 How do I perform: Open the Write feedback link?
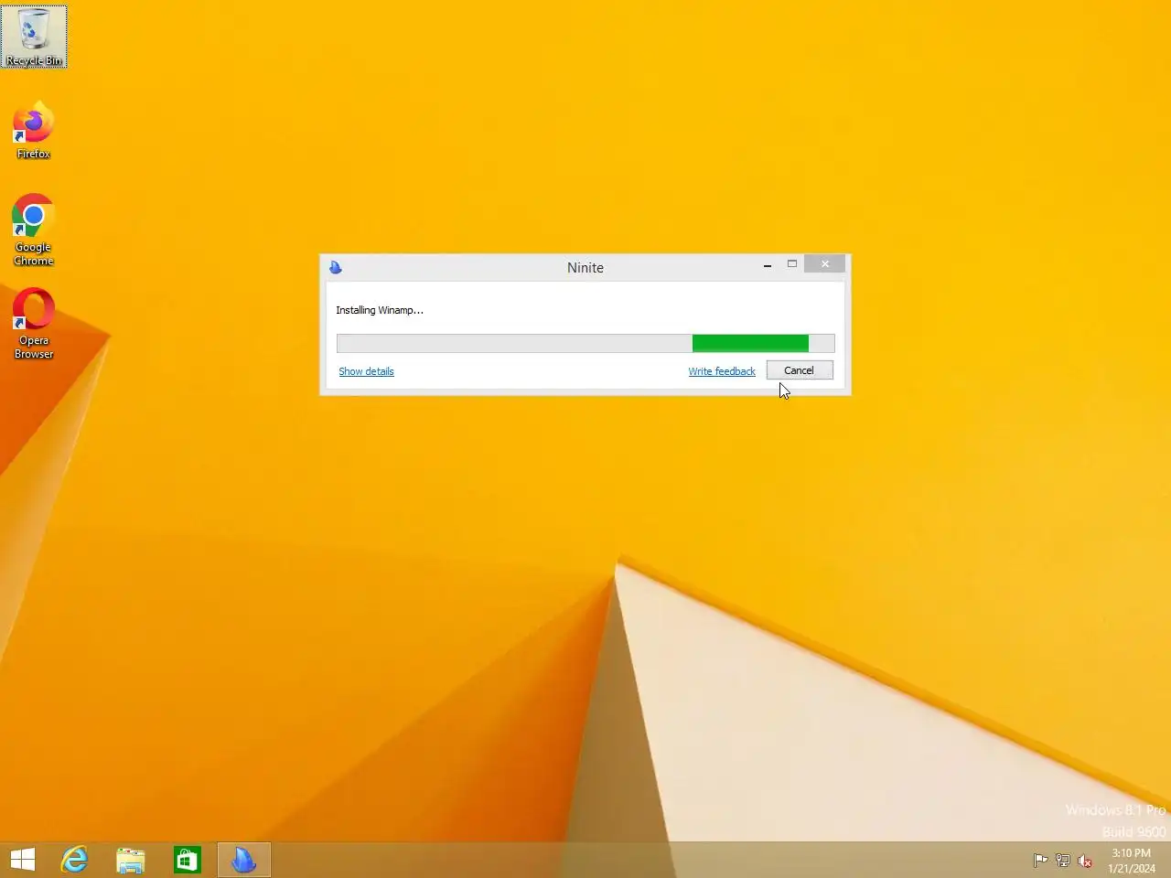pos(722,371)
